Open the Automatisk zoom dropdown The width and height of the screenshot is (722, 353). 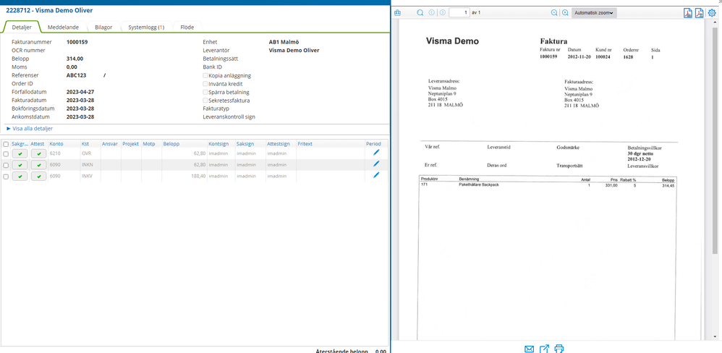click(x=594, y=13)
